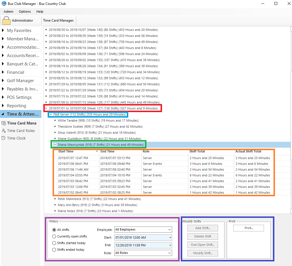Open the Options menu
The image size is (292, 266).
click(25, 12)
